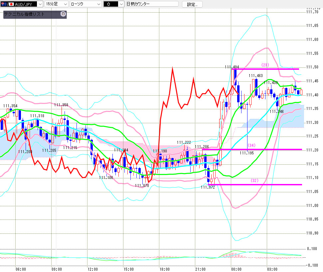Click the 111.072 low price label
Viewport: 323px width, 272px height.
pyautogui.click(x=208, y=187)
